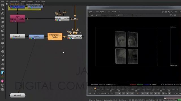This screenshot has width=181, height=101.
Task: Step forward one frame
Action: tap(147, 93)
